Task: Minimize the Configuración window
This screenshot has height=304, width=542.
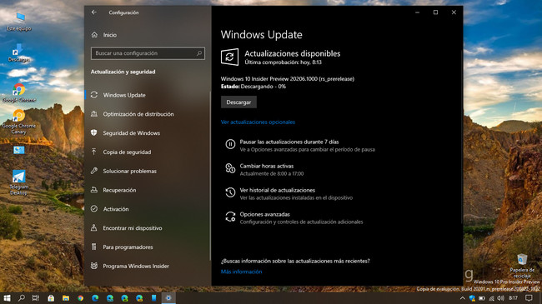Action: [418, 12]
